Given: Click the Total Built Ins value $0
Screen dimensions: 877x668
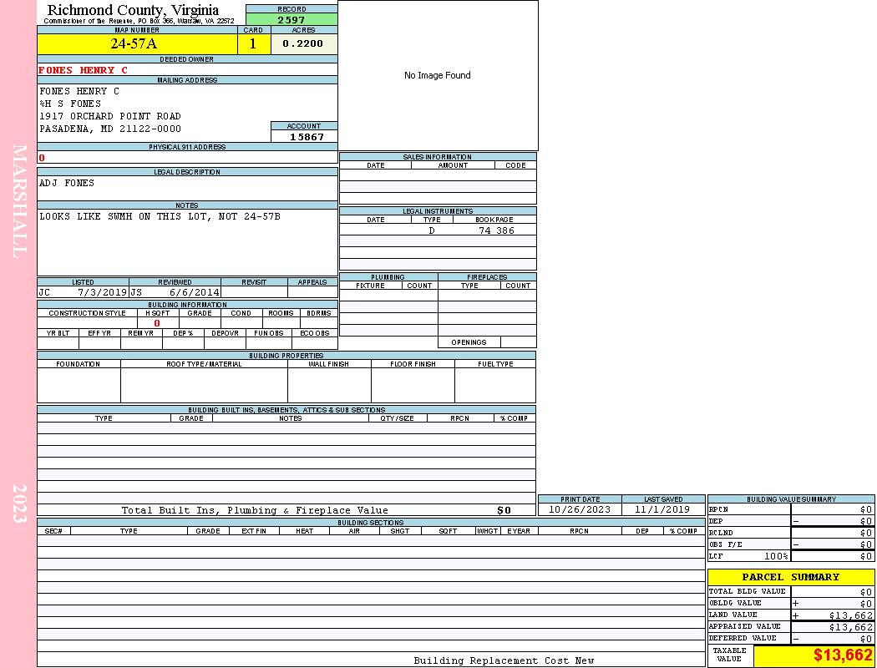Looking at the screenshot, I should (504, 510).
